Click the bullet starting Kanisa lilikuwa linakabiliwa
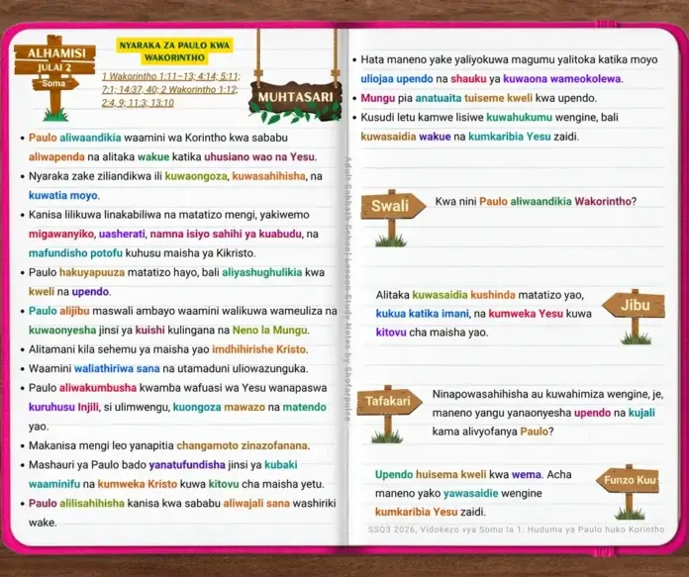Viewport: 689px width, 577px height. coord(175,234)
